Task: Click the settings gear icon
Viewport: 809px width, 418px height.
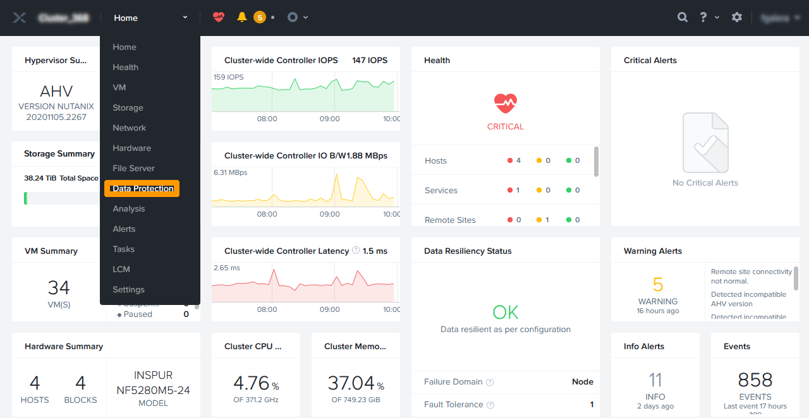Action: [737, 17]
